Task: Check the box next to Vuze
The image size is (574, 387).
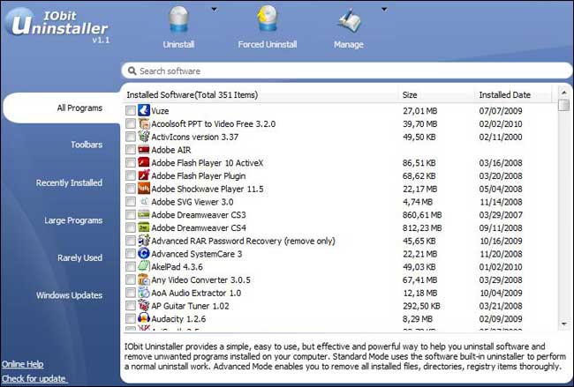Action: [131, 111]
